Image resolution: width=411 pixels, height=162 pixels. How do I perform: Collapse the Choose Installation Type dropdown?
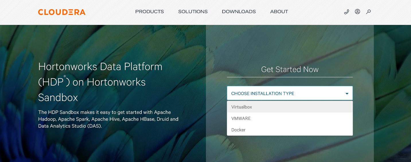(x=290, y=93)
